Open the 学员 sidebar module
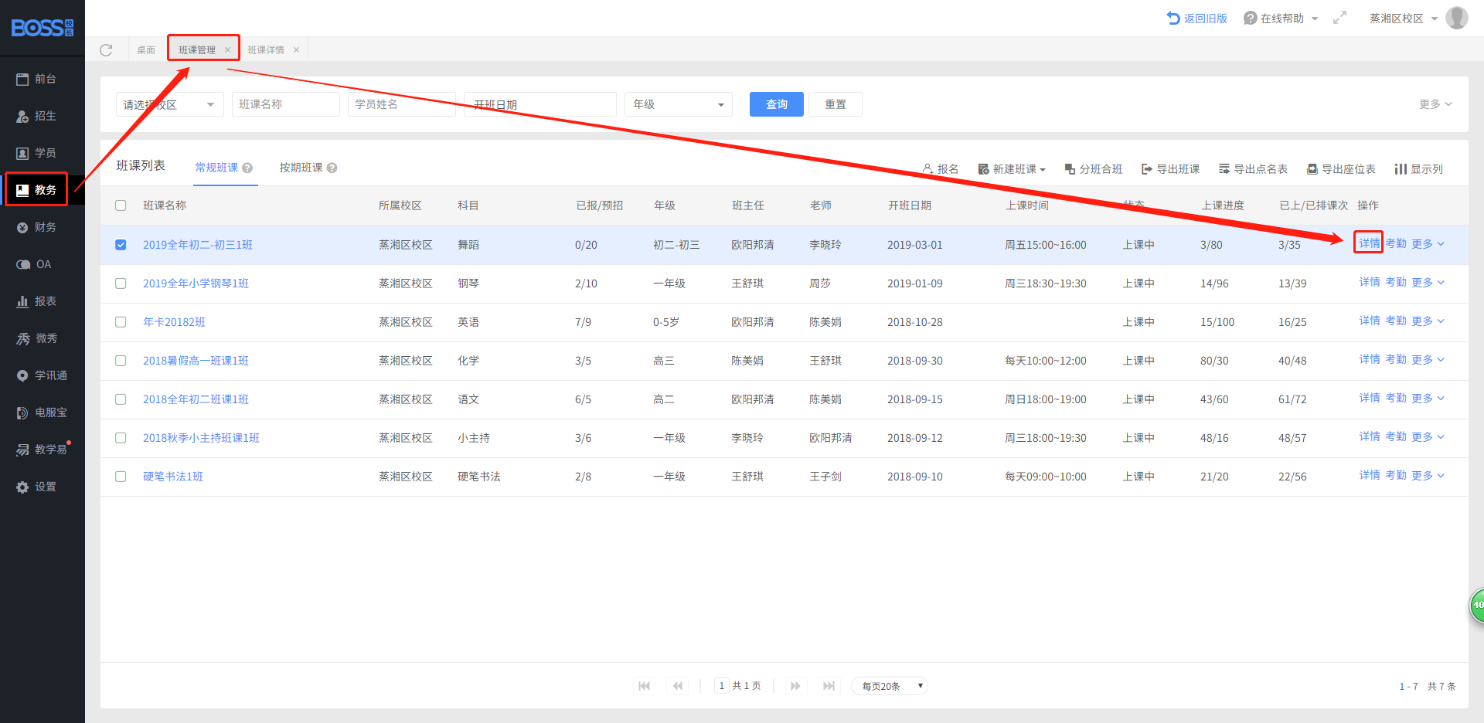The height and width of the screenshot is (723, 1484). 36,153
